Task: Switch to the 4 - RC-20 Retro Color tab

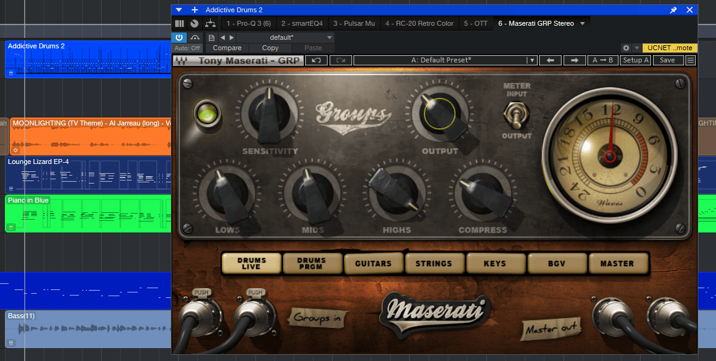Action: 419,23
